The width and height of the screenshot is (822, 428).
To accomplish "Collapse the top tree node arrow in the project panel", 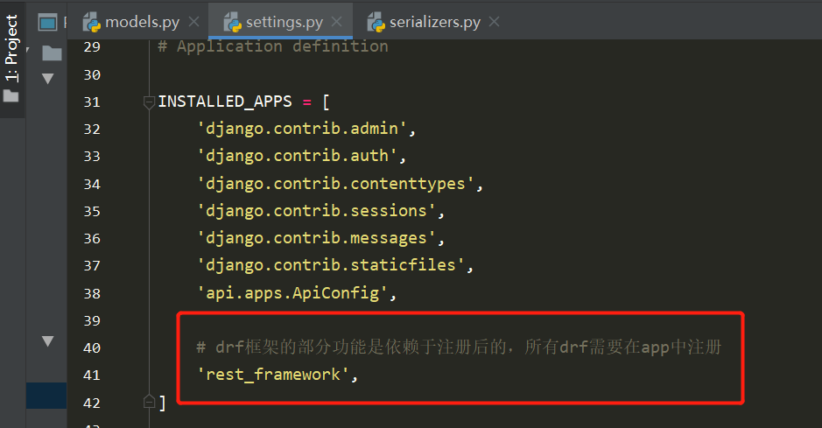I will (47, 79).
